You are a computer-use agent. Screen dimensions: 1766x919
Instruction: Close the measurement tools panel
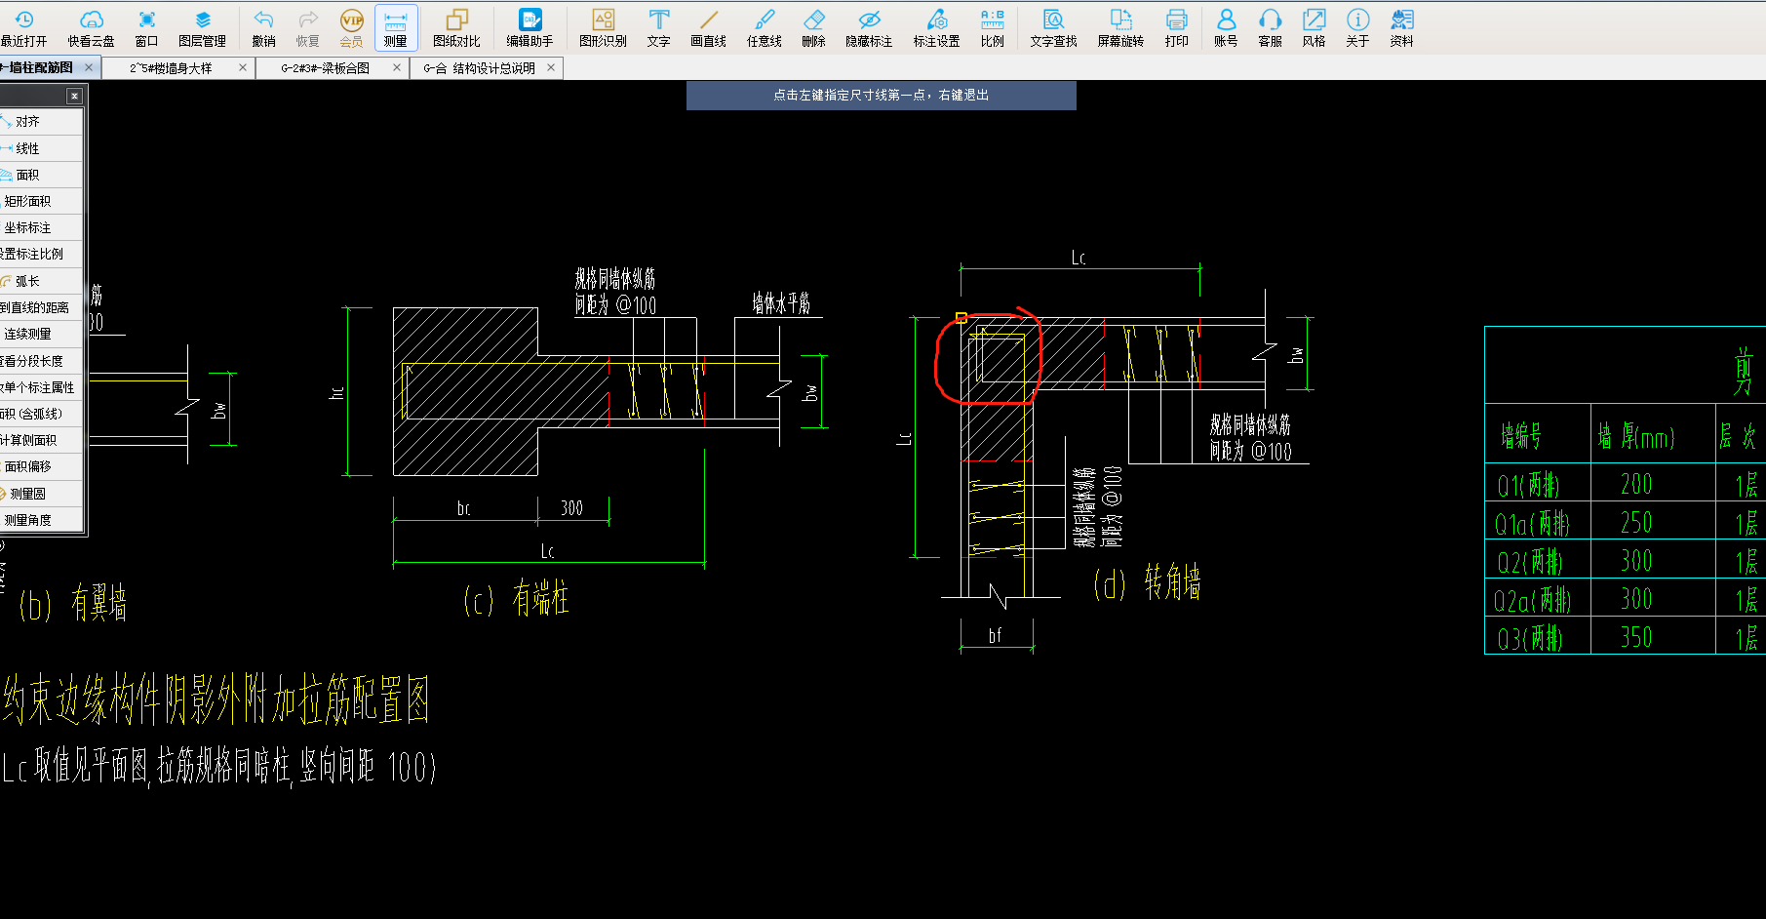click(x=74, y=96)
